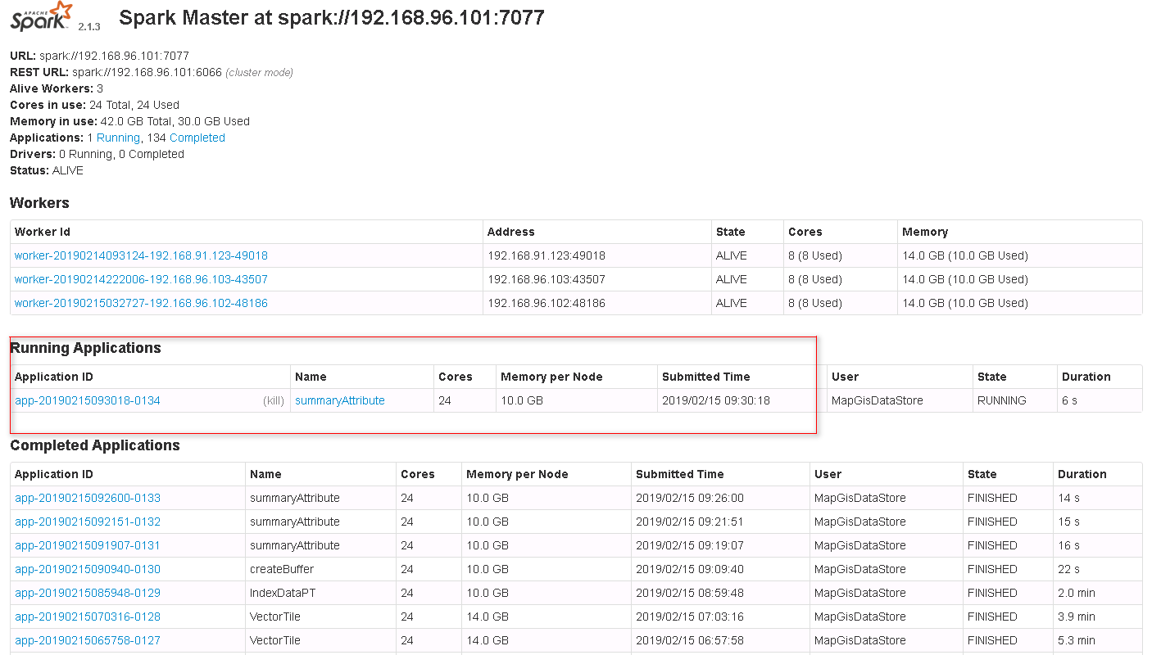
Task: Open completed app app-20190215091907-0131
Action: coord(88,545)
